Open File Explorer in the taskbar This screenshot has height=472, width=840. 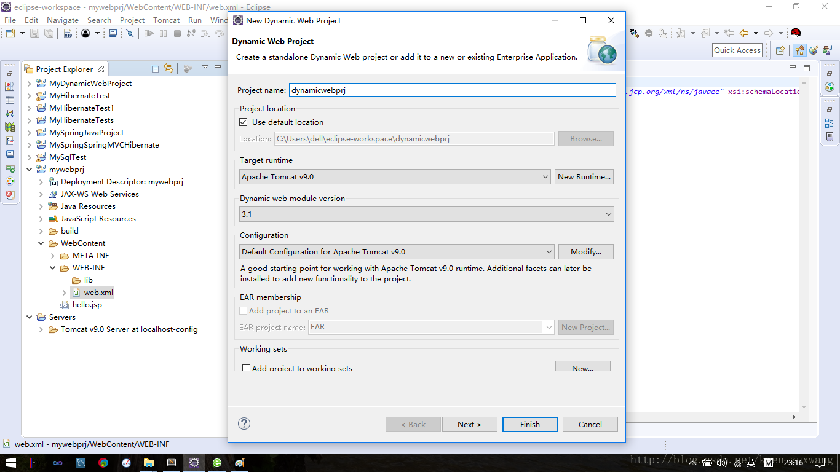coord(149,462)
